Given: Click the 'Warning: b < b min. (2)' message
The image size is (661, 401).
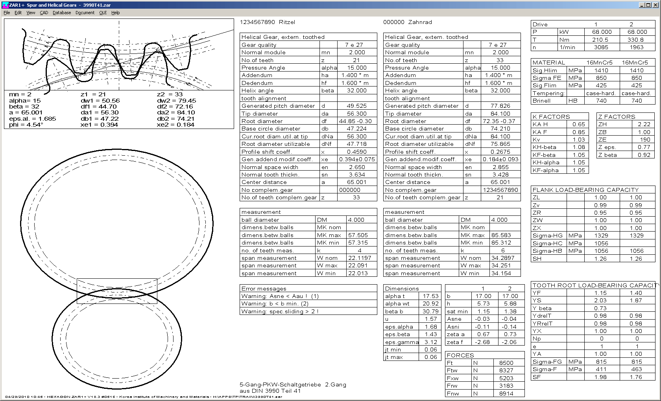Looking at the screenshot, I should pos(275,304).
